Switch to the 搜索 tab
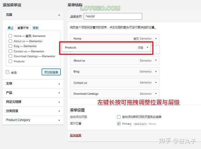Viewport: 201px width, 149px height. (x=35, y=28)
